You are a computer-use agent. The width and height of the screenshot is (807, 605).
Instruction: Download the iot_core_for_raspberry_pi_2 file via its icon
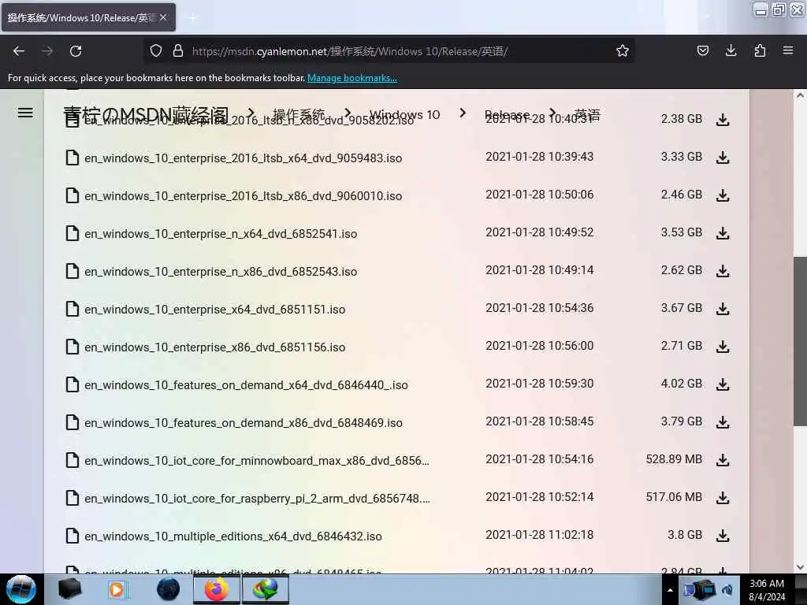(x=723, y=498)
